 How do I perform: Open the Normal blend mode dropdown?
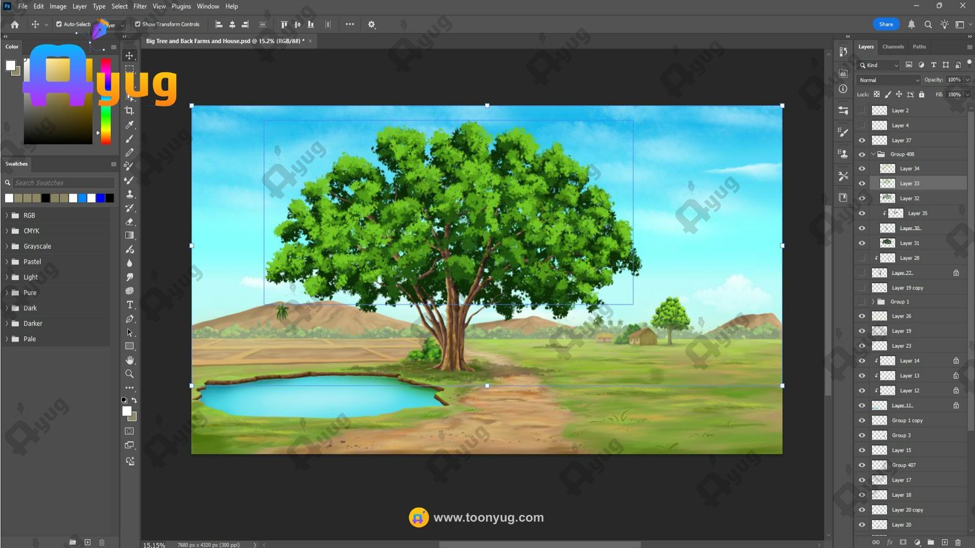888,80
